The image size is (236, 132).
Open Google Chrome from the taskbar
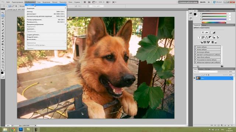click(x=13, y=129)
